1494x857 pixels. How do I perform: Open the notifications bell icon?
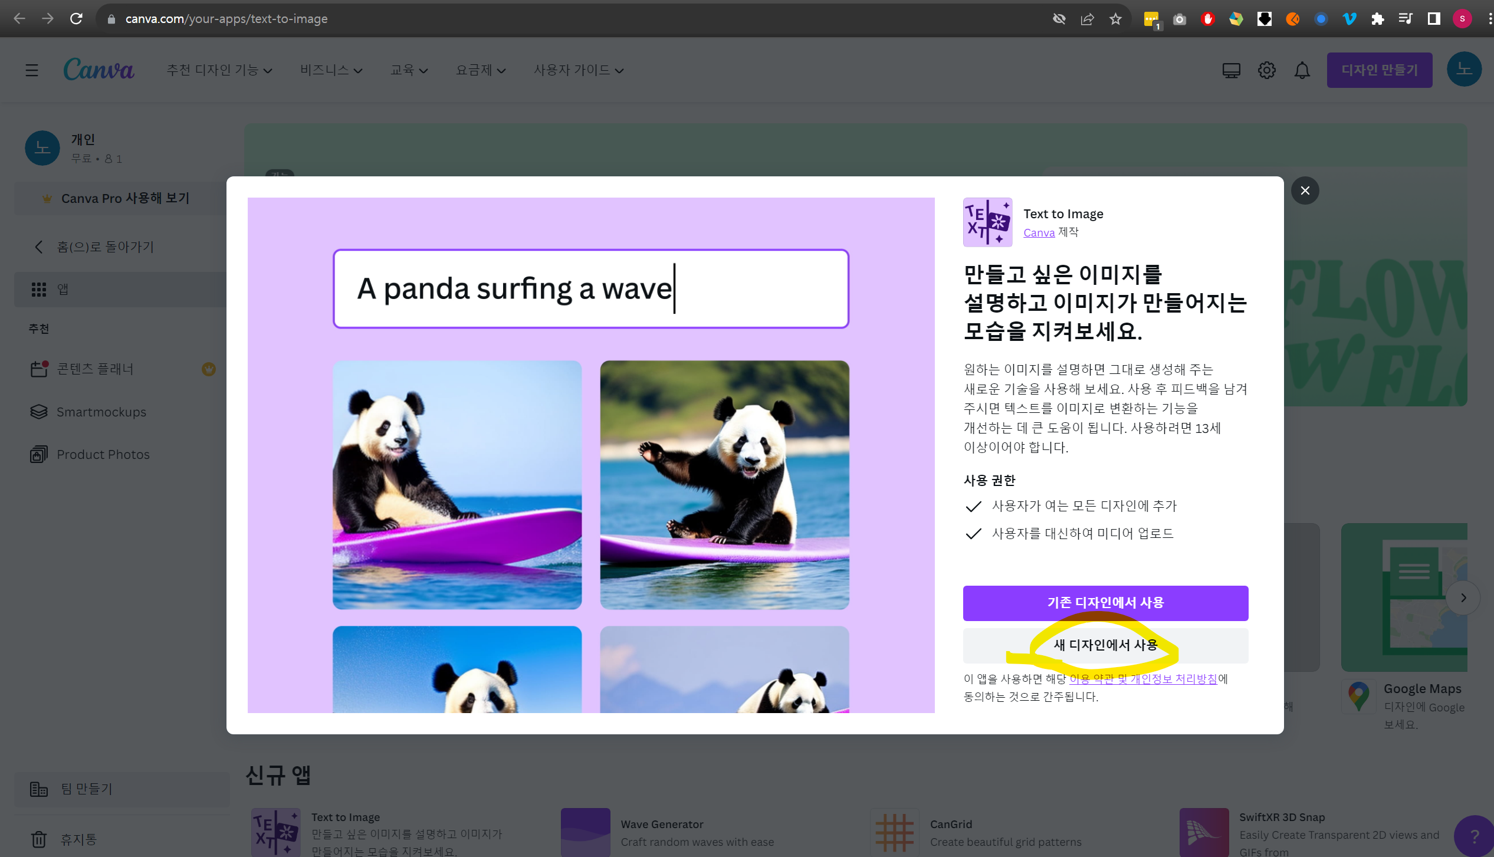pos(1302,70)
